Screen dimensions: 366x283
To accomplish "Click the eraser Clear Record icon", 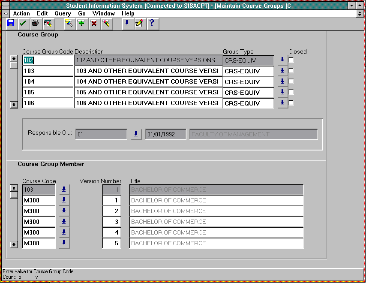I will click(106, 23).
